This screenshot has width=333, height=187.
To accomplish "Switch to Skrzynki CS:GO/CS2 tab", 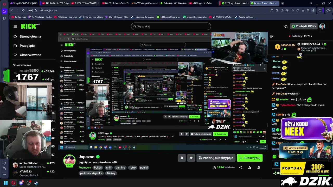I will click(x=24, y=3).
